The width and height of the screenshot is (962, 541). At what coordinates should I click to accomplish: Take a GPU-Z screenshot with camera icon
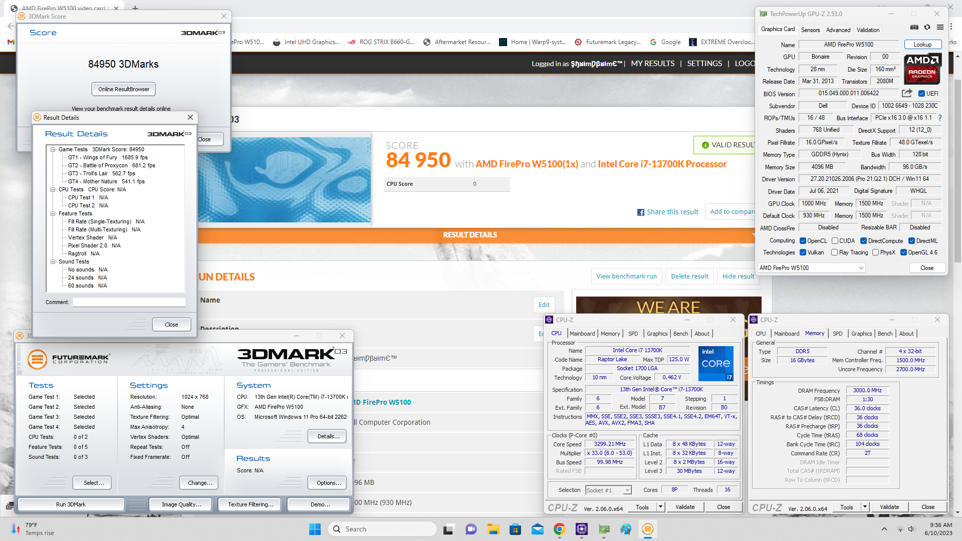click(914, 28)
